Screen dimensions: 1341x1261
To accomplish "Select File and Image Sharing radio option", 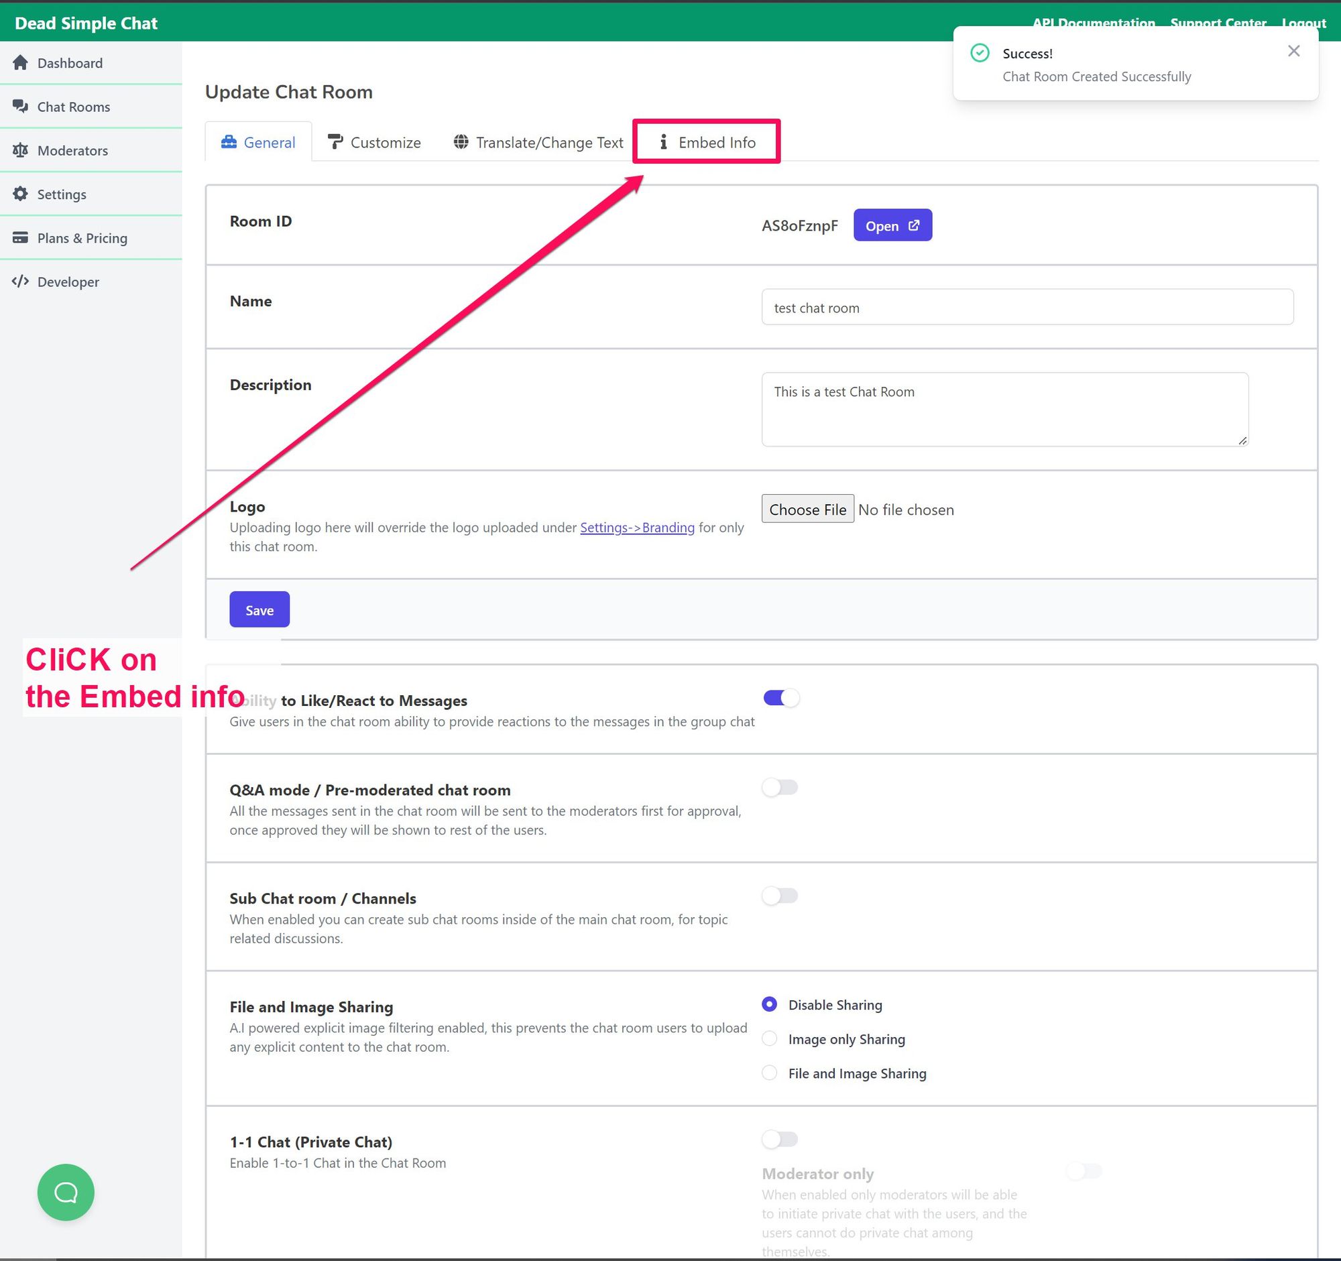I will [770, 1073].
